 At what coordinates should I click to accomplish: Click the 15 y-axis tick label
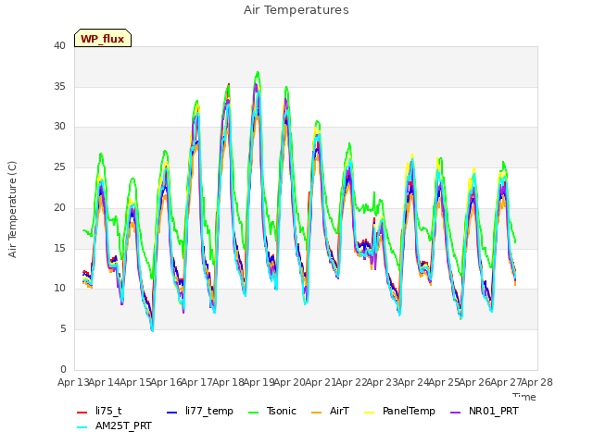tap(59, 248)
